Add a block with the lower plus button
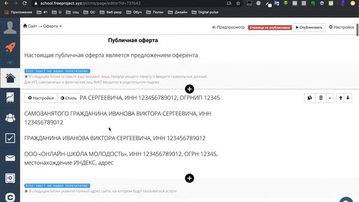The height and width of the screenshot is (202, 359). 190,178
